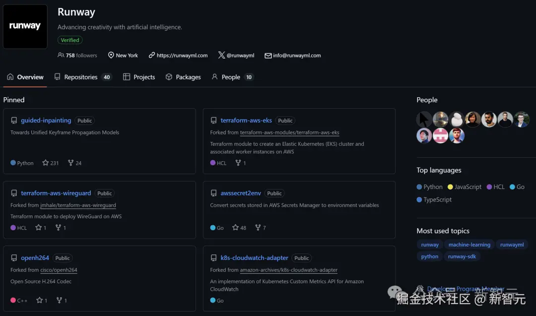Open the @runwayml X profile link
The height and width of the screenshot is (316, 536).
pyautogui.click(x=240, y=56)
